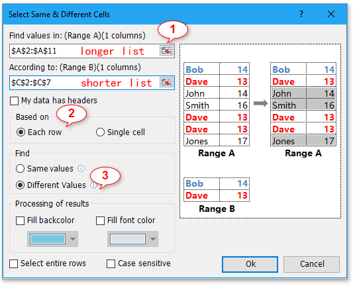Screen dimensions: 353x286
Task: Open the font color dropdown arrow
Action: click(x=153, y=239)
